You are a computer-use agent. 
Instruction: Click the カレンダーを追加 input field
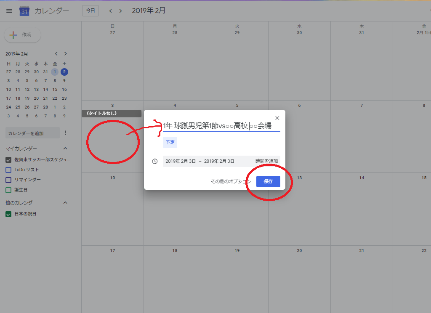32,133
